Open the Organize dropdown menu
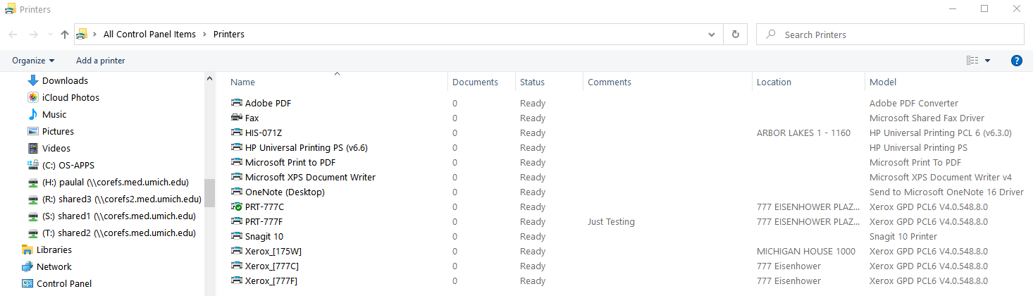 (x=33, y=61)
